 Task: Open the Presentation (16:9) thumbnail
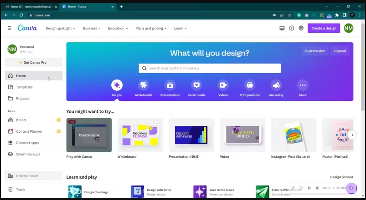(191, 135)
